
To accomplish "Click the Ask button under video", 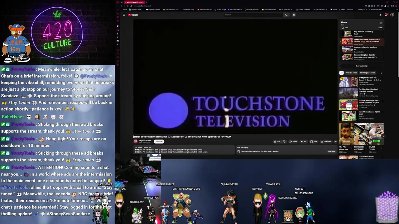I will [x=304, y=142].
